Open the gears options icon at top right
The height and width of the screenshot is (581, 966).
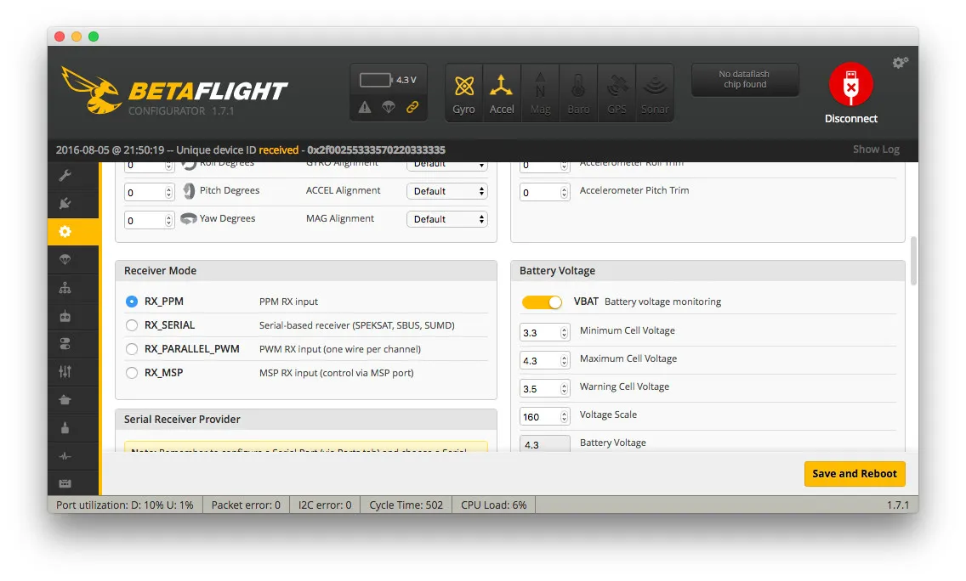(900, 63)
